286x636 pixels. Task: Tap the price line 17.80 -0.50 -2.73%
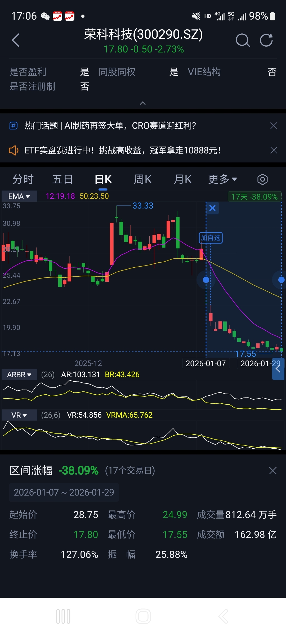click(x=144, y=49)
